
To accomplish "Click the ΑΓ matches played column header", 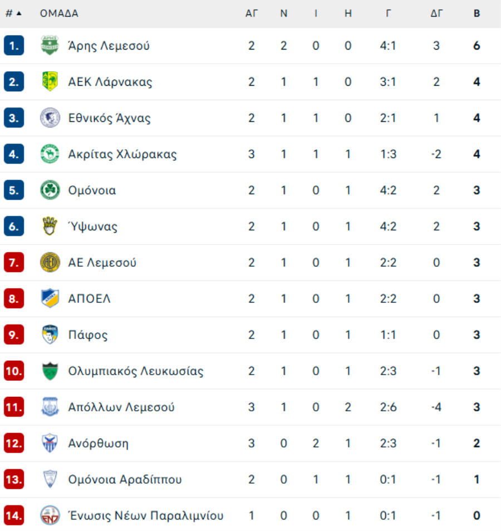I will click(x=252, y=13).
